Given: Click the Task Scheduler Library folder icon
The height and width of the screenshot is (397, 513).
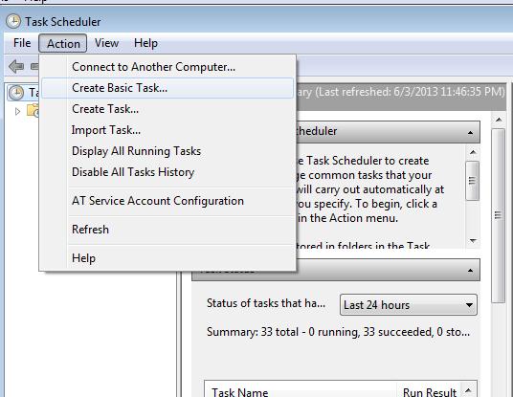Looking at the screenshot, I should (33, 111).
